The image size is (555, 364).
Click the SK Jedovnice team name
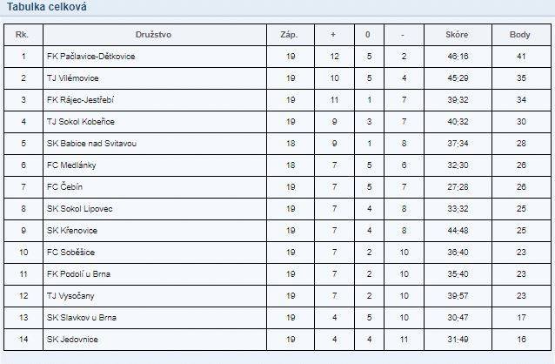pos(72,340)
